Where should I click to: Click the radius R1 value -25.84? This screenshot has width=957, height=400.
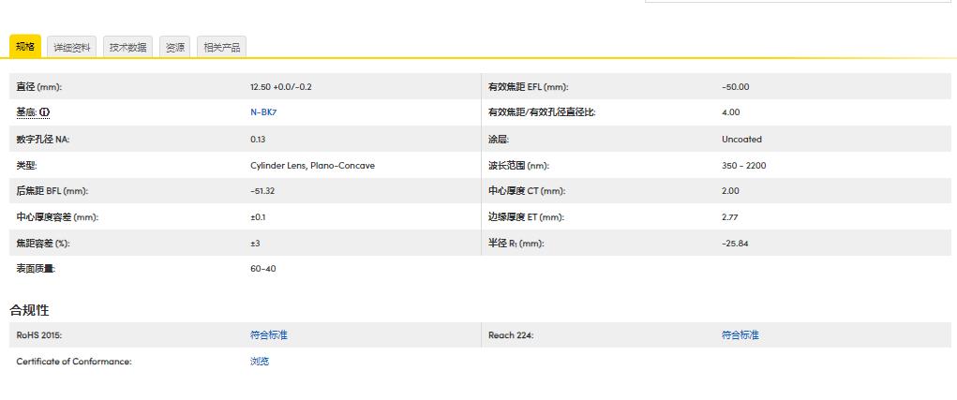(x=735, y=244)
